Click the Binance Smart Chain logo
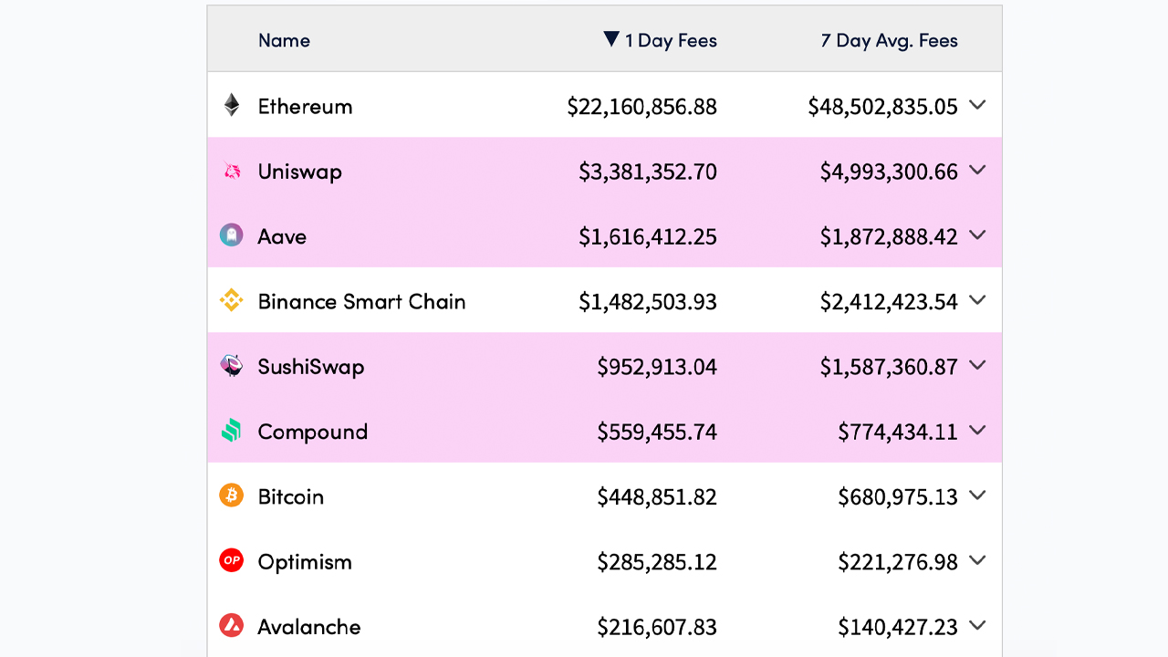1168x657 pixels. pos(232,300)
